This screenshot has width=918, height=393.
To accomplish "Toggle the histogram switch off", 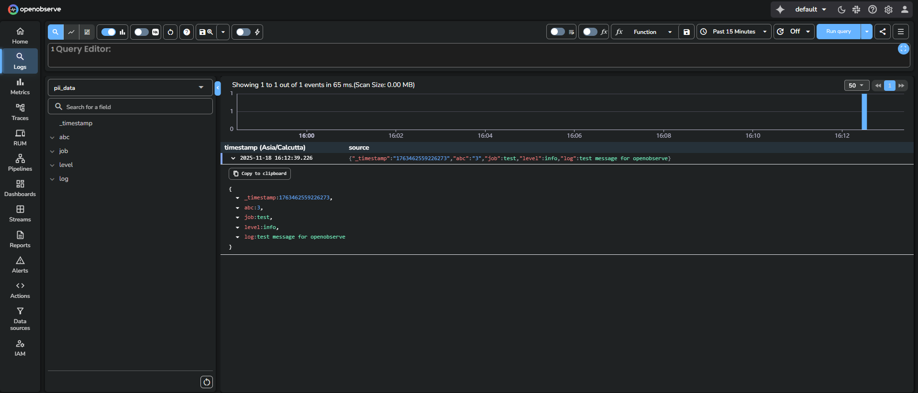I will point(109,32).
